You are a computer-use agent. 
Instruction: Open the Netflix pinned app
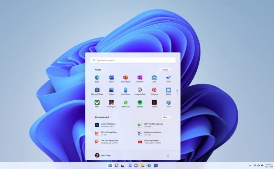click(x=154, y=103)
